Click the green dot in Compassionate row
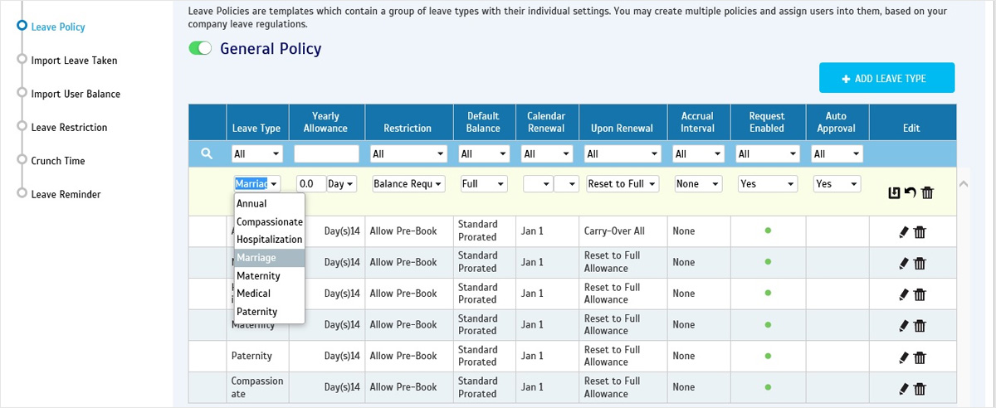This screenshot has width=996, height=408. 768,386
